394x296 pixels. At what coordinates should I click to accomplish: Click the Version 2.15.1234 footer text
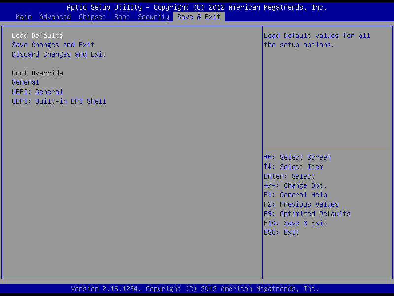(x=195, y=289)
